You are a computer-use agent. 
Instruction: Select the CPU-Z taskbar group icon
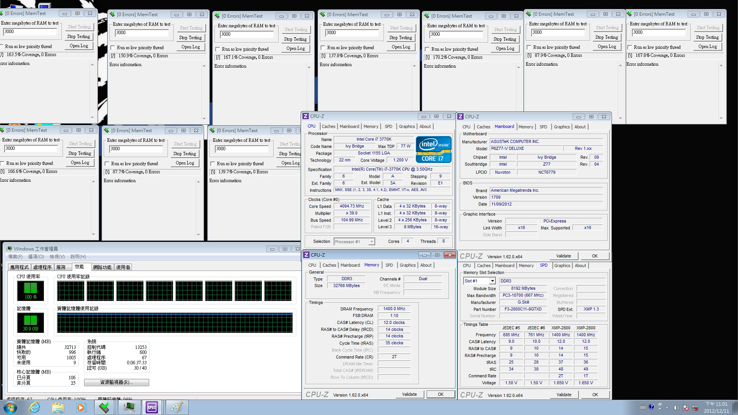152,407
